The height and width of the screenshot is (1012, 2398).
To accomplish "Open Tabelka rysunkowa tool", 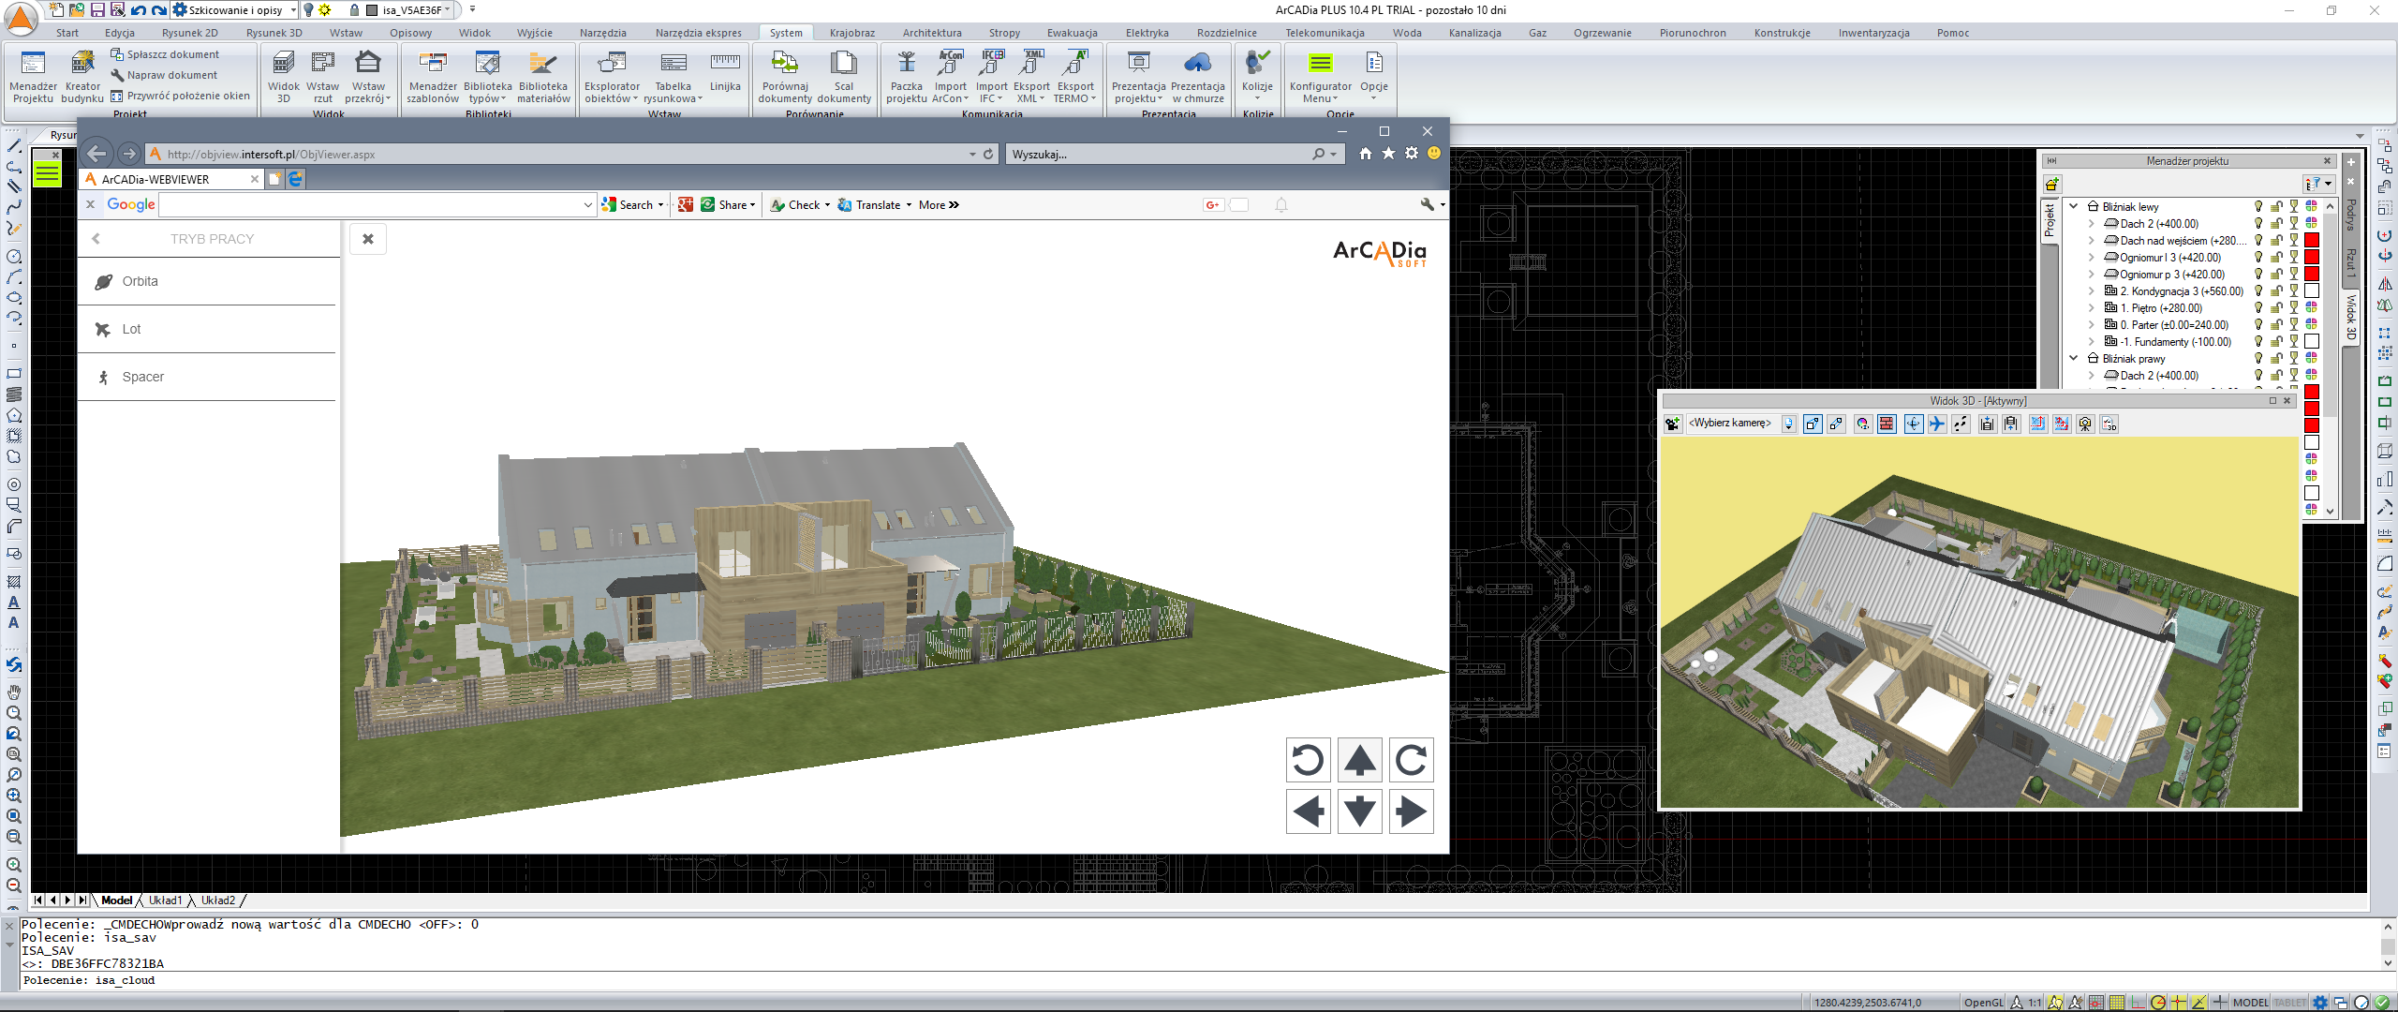I will [673, 76].
